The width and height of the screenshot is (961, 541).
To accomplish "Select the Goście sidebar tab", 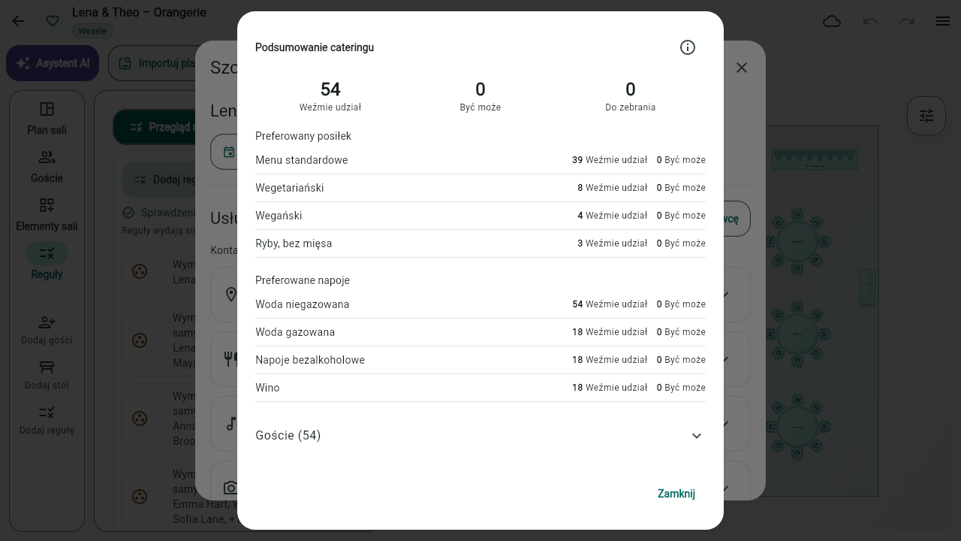I will point(47,167).
